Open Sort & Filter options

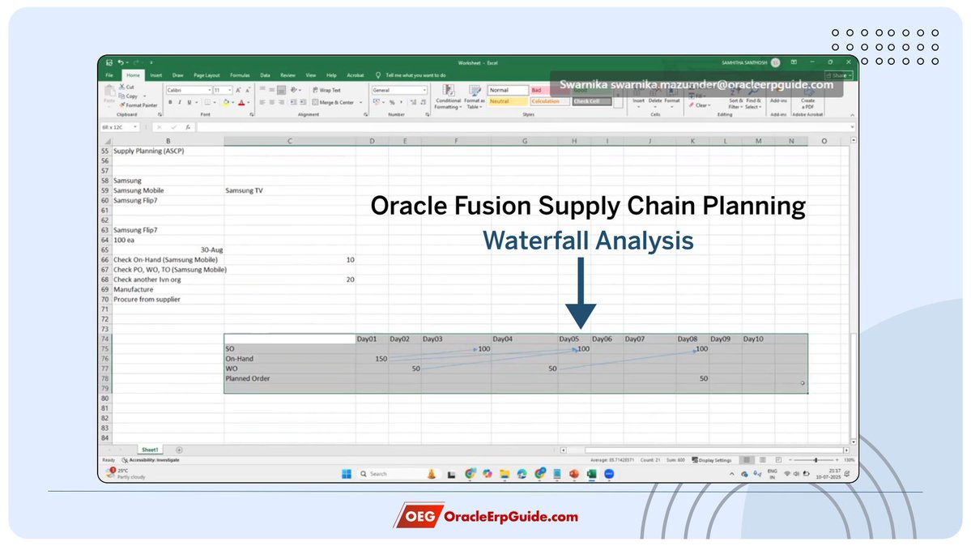(x=737, y=98)
